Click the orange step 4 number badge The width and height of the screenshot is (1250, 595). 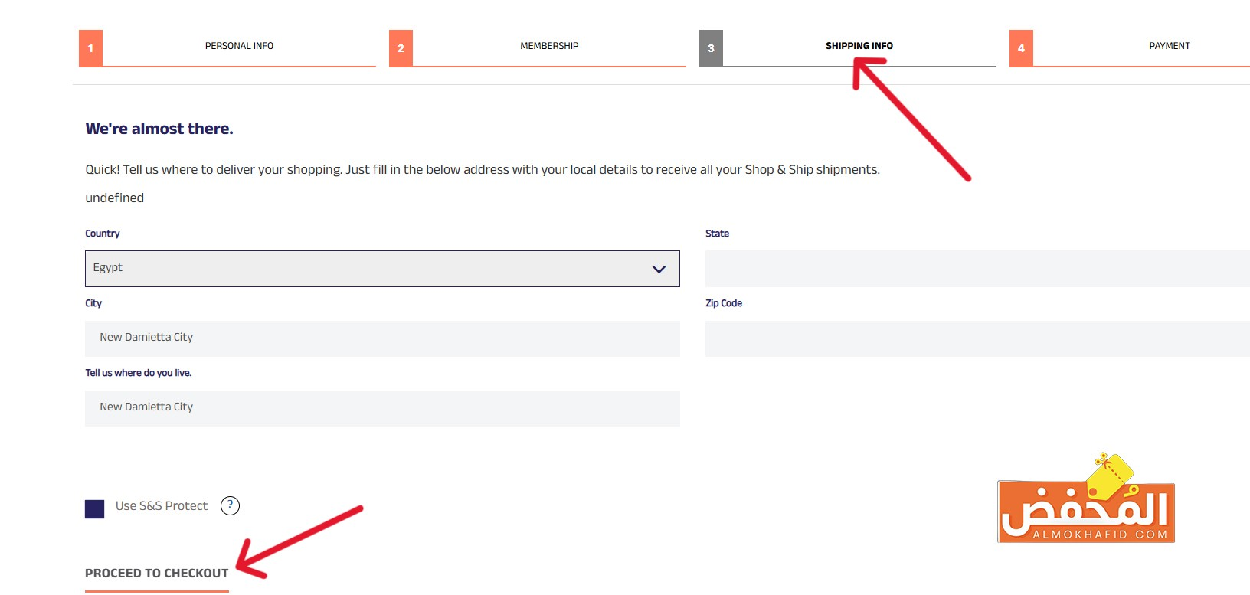tap(1021, 48)
